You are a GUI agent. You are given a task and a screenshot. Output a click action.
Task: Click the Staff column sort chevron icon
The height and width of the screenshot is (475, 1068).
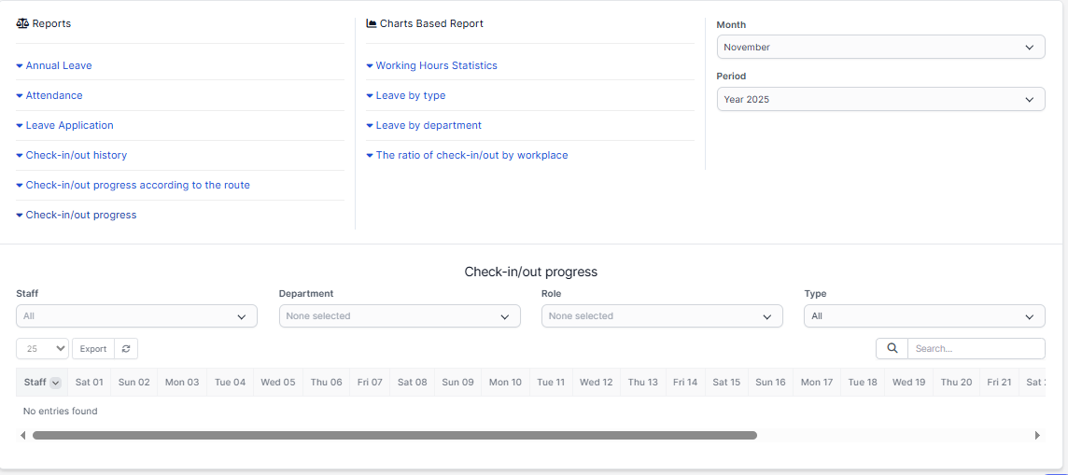click(56, 383)
